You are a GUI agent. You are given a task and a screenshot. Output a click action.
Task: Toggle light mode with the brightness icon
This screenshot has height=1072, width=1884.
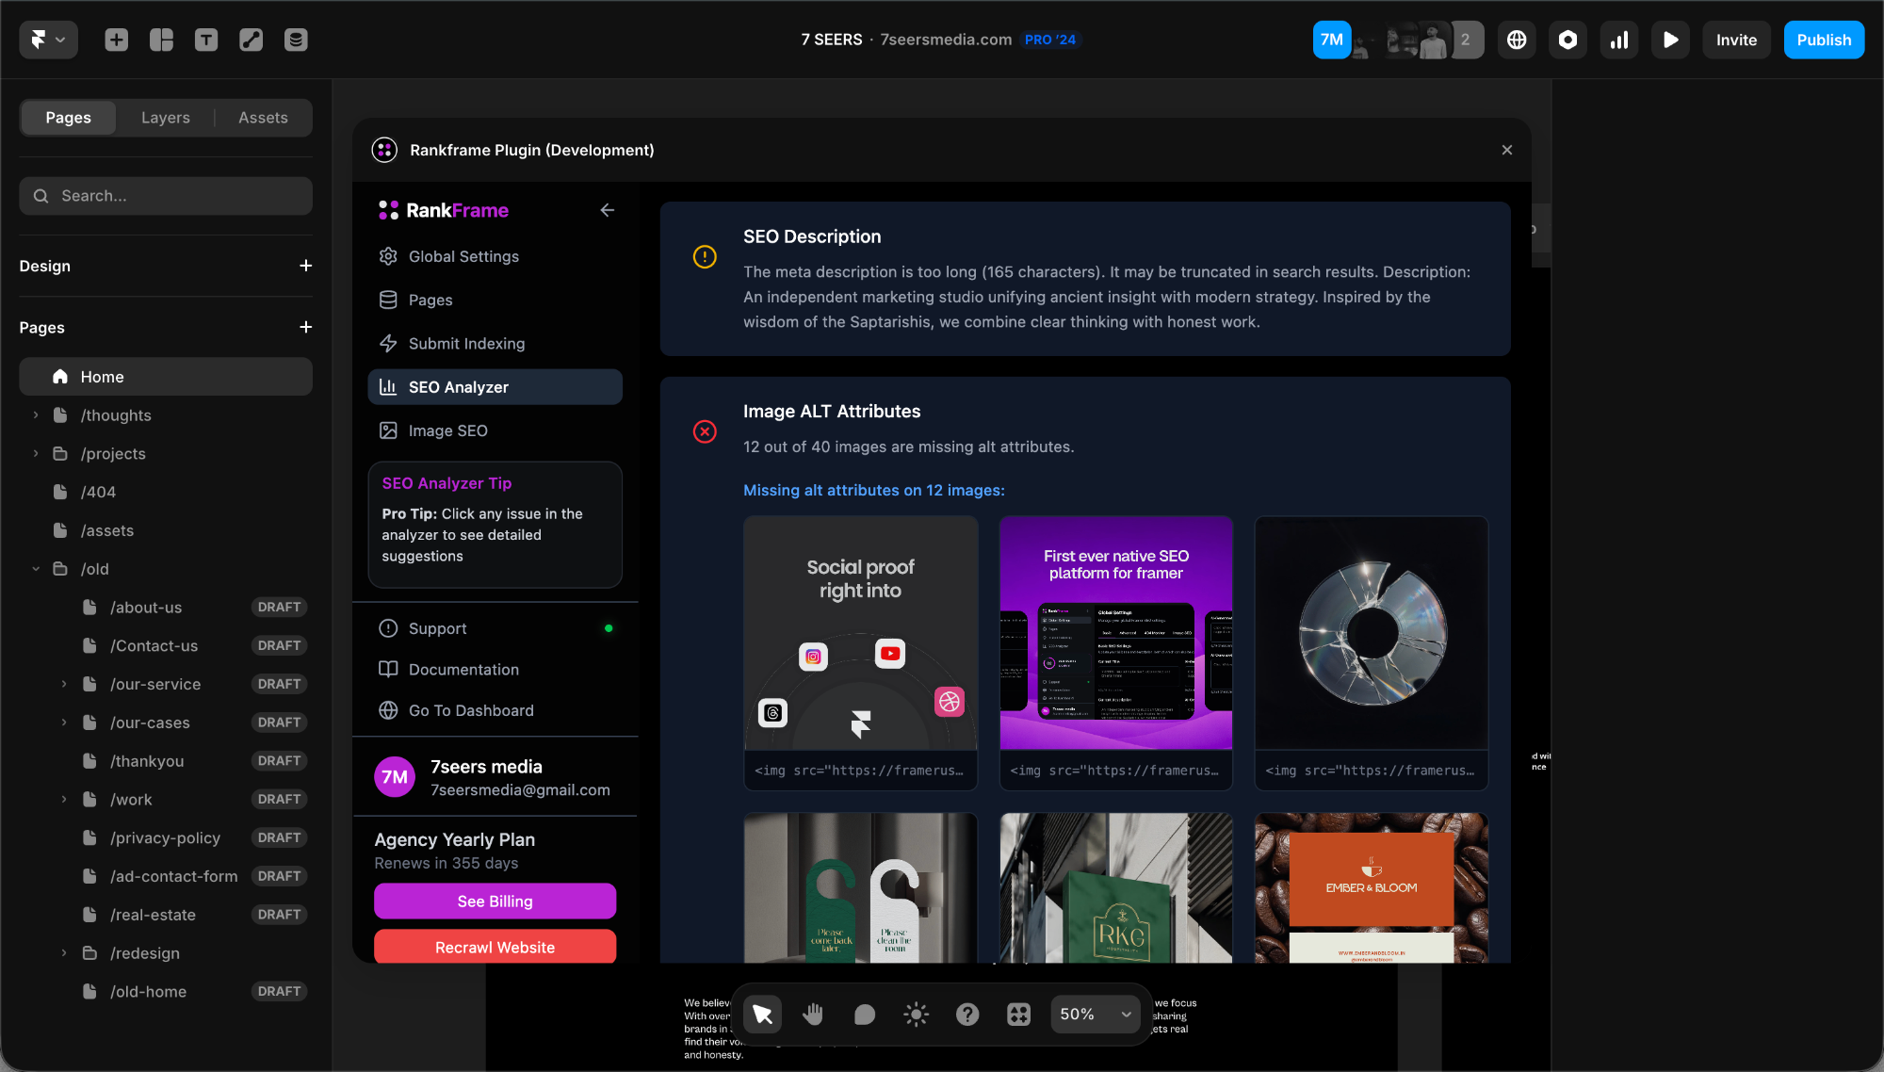916,1015
